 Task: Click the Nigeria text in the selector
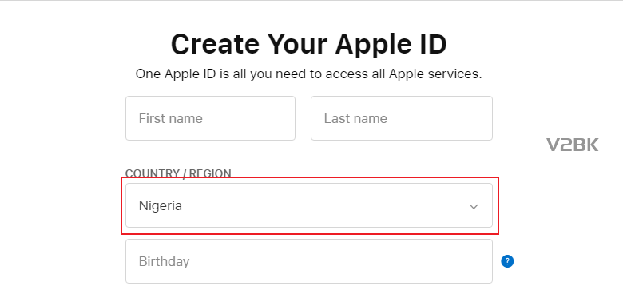pos(160,206)
